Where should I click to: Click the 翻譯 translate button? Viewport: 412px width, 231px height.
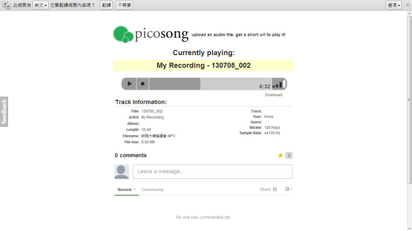(106, 5)
